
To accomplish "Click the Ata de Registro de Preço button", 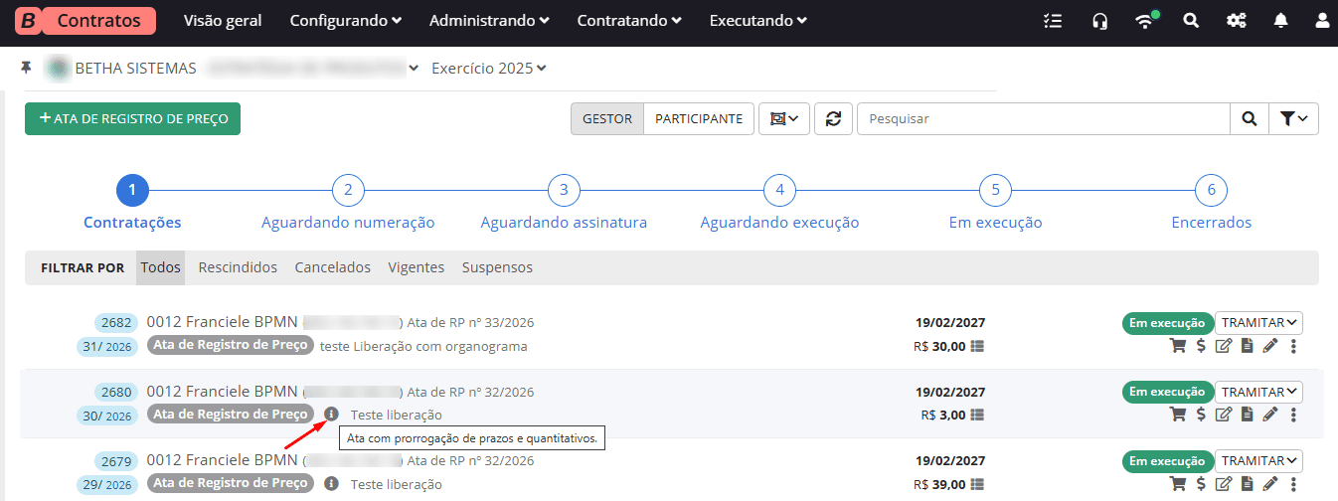I will (132, 118).
